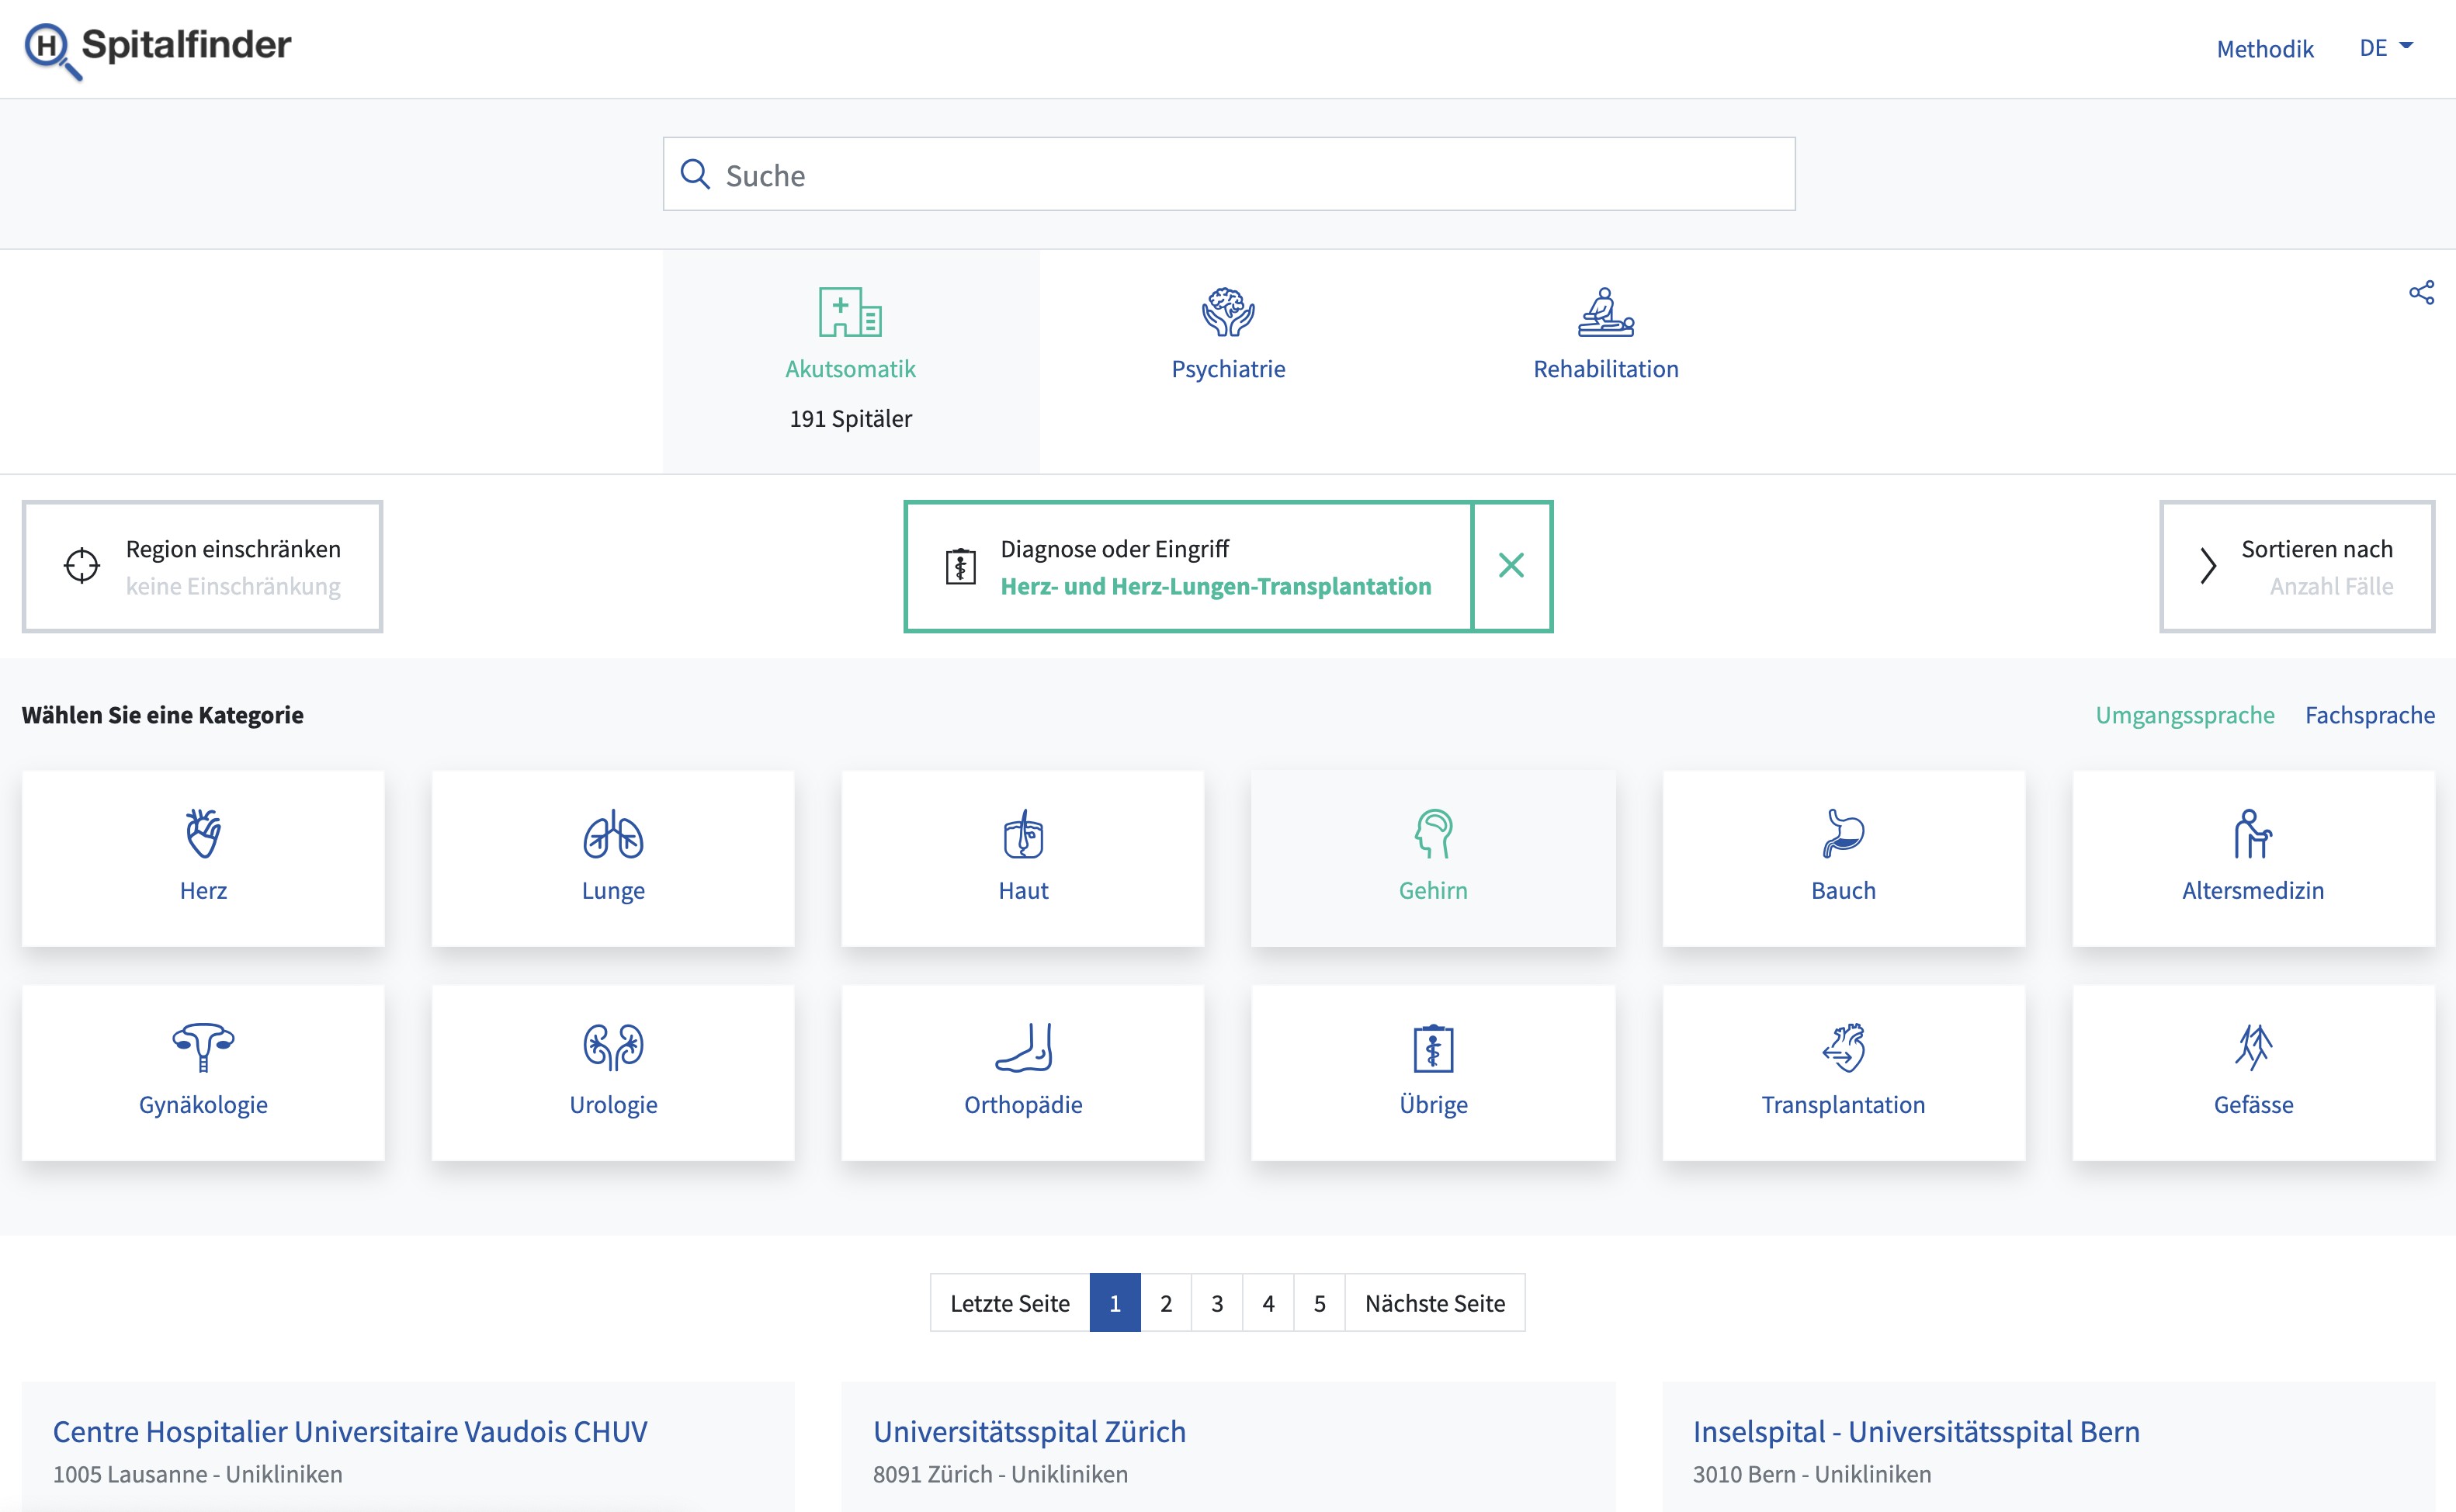Choose the Gynäkologie category icon

(x=203, y=1047)
